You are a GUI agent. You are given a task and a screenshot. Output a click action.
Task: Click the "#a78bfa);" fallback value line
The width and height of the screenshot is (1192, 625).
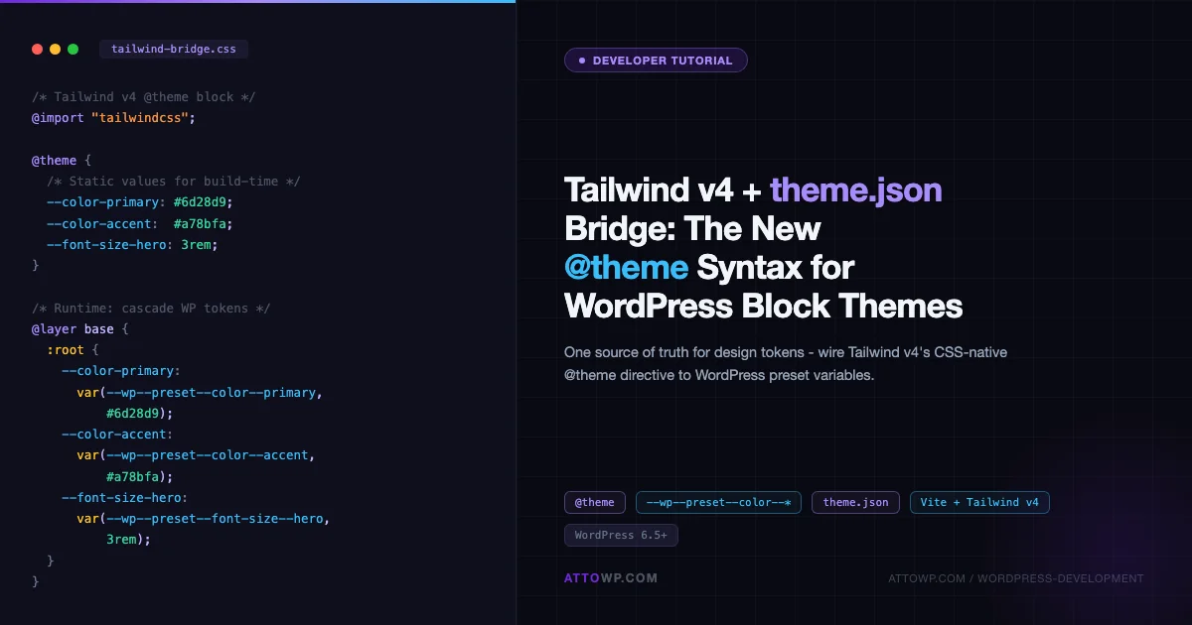click(x=140, y=476)
